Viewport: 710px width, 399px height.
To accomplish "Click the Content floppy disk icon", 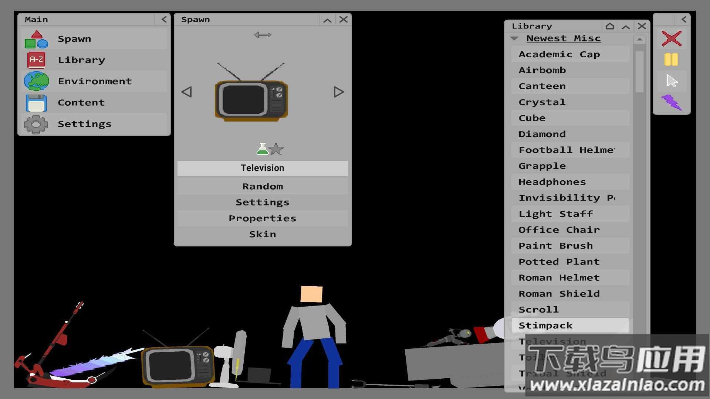I will pyautogui.click(x=36, y=103).
